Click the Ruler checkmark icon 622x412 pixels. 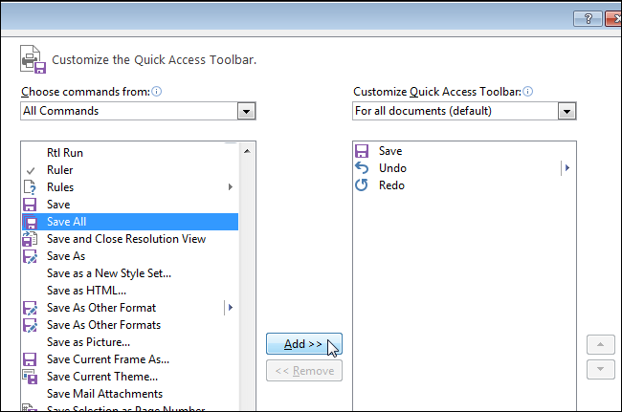[x=31, y=171]
